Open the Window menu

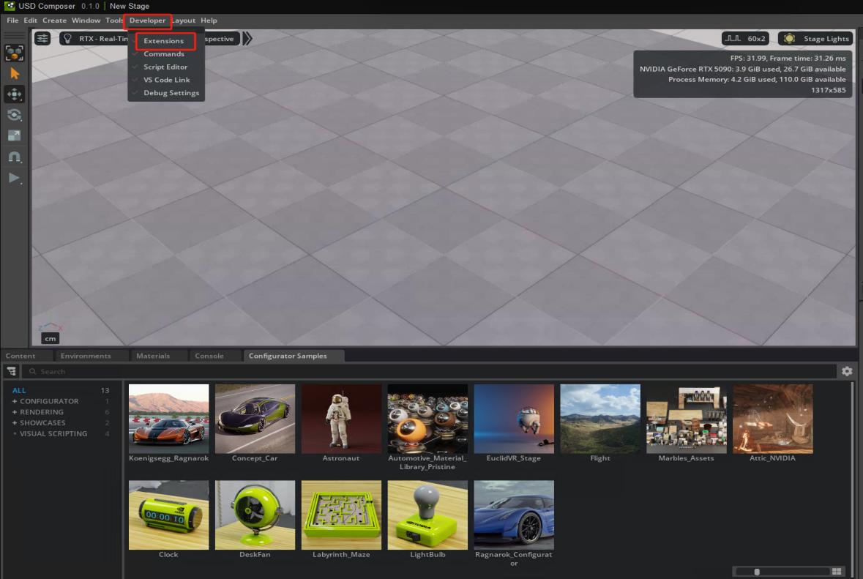pyautogui.click(x=86, y=20)
